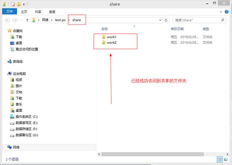Switch to large icons view
232x165 pixels.
click(x=226, y=160)
